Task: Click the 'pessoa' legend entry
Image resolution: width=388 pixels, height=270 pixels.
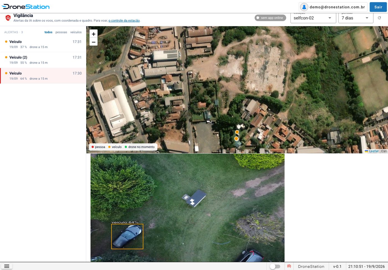Action: point(98,147)
